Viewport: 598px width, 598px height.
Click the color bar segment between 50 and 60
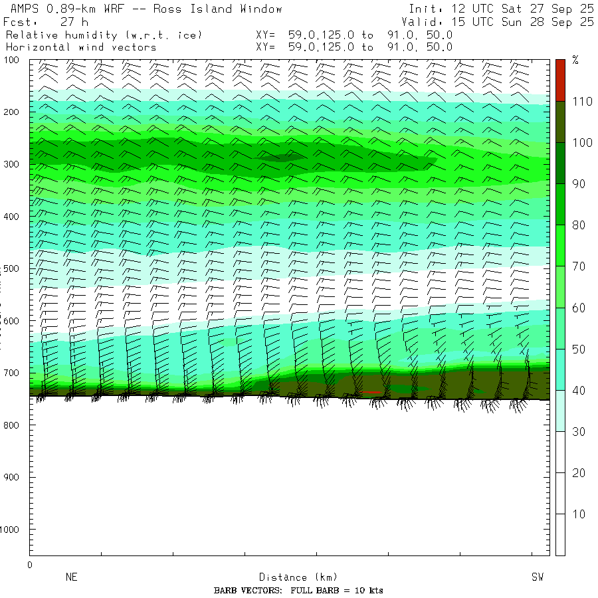point(560,328)
